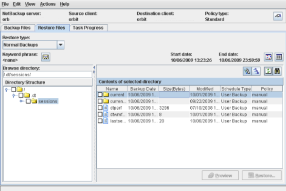The image size is (286, 191).
Task: Open the View menu
Action: click(x=30, y=4)
